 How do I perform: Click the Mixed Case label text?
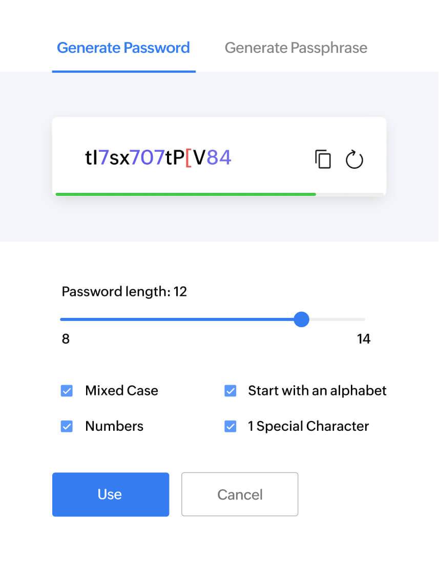click(x=121, y=390)
